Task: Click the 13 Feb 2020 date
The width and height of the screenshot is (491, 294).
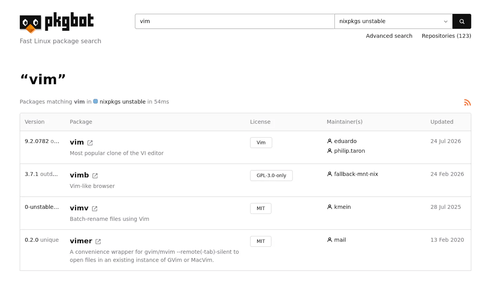Action: [447, 240]
